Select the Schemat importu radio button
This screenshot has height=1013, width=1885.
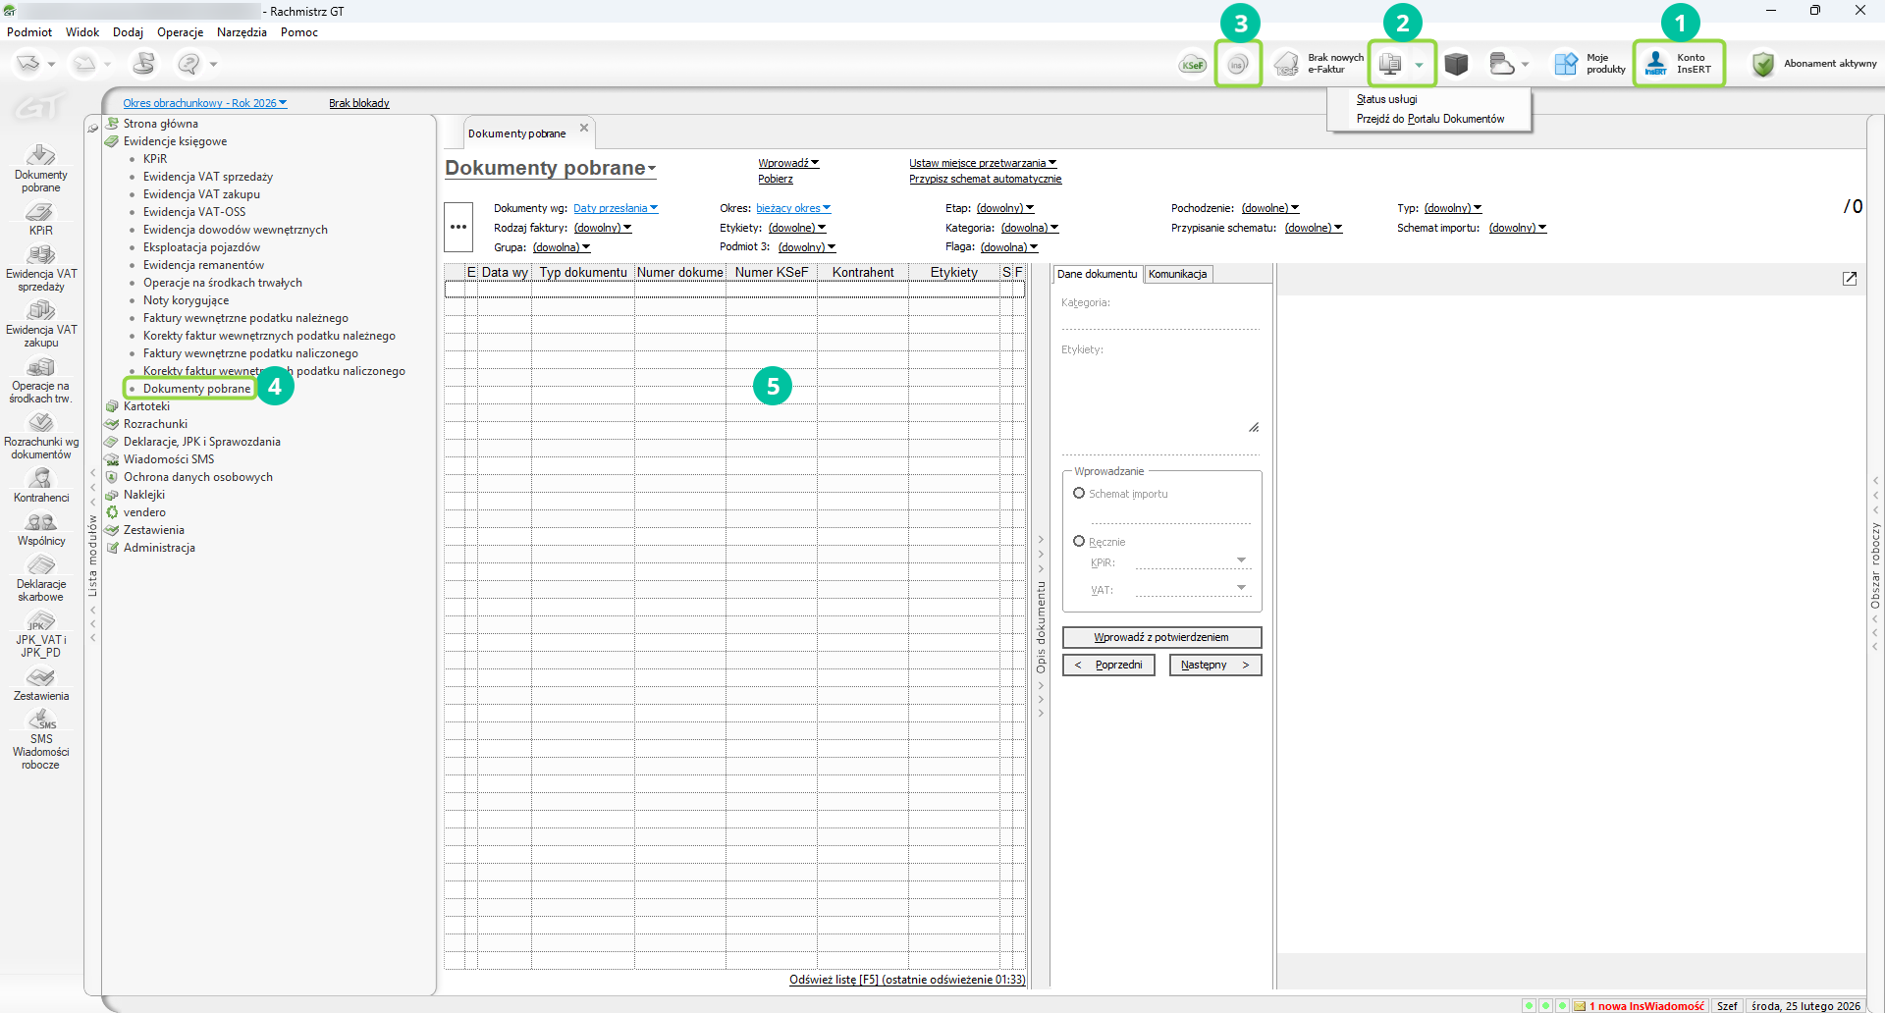point(1079,494)
